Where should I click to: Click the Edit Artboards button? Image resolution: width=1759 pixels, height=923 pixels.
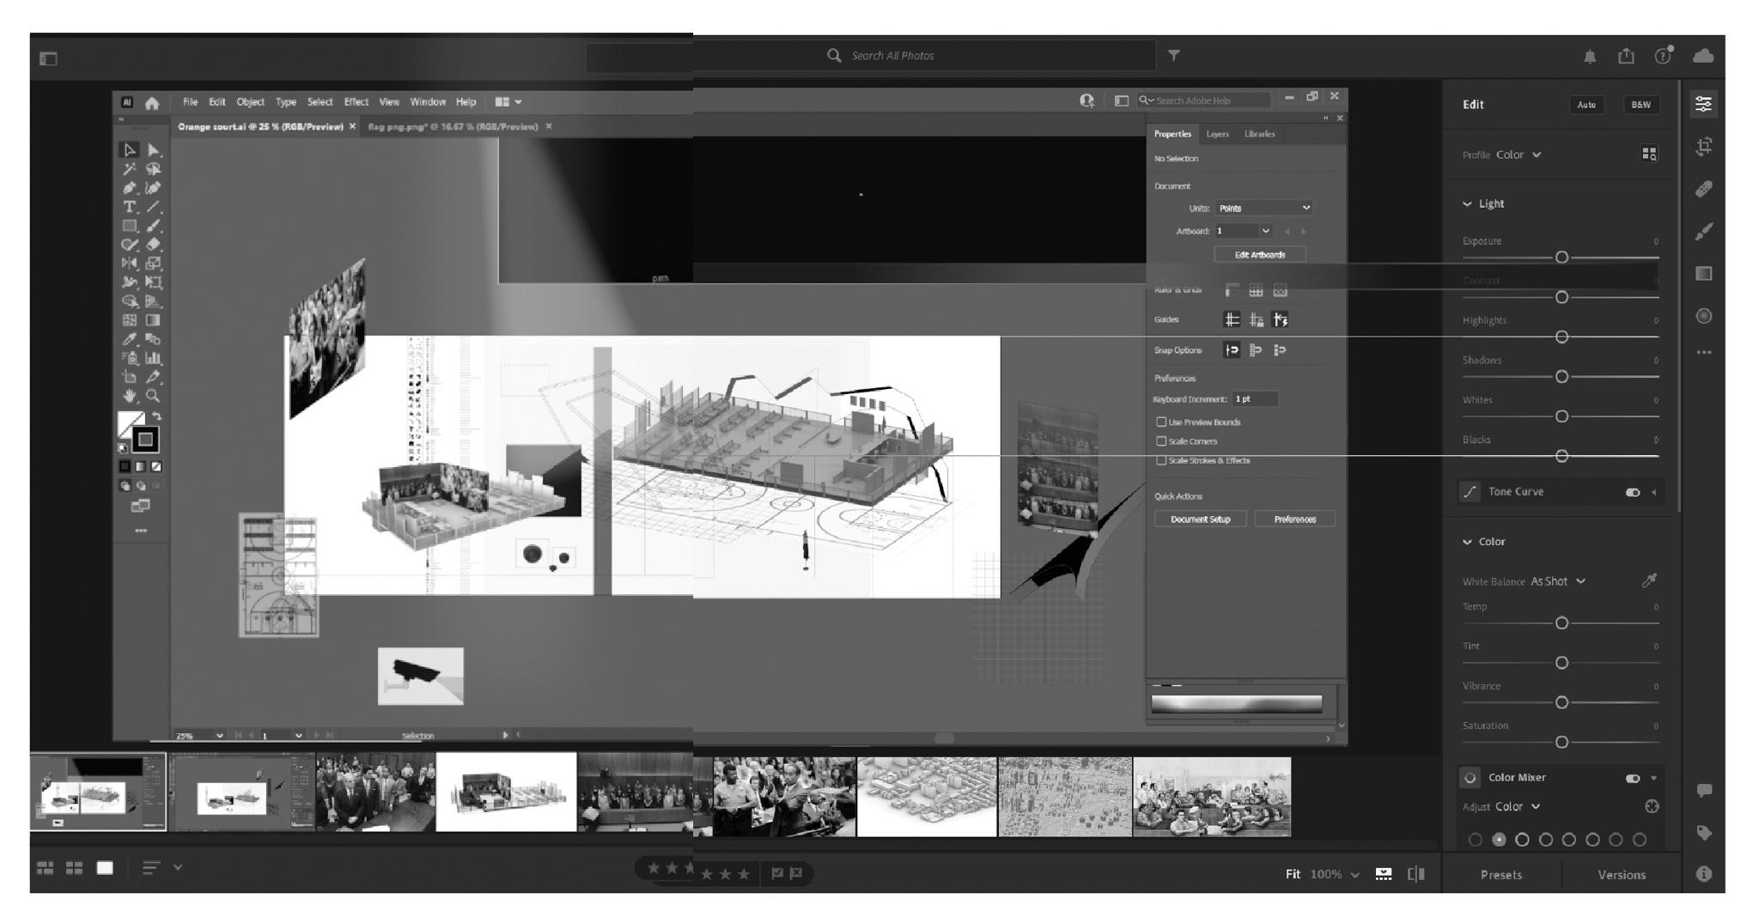point(1260,255)
